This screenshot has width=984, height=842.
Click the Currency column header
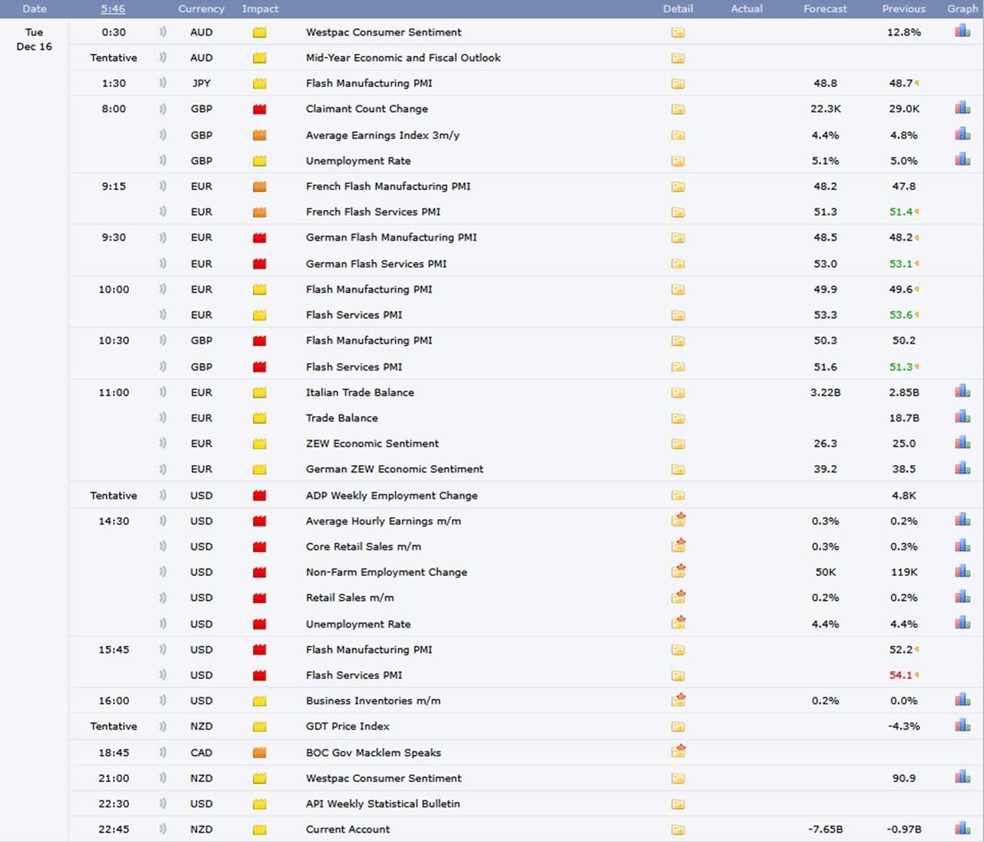click(201, 9)
